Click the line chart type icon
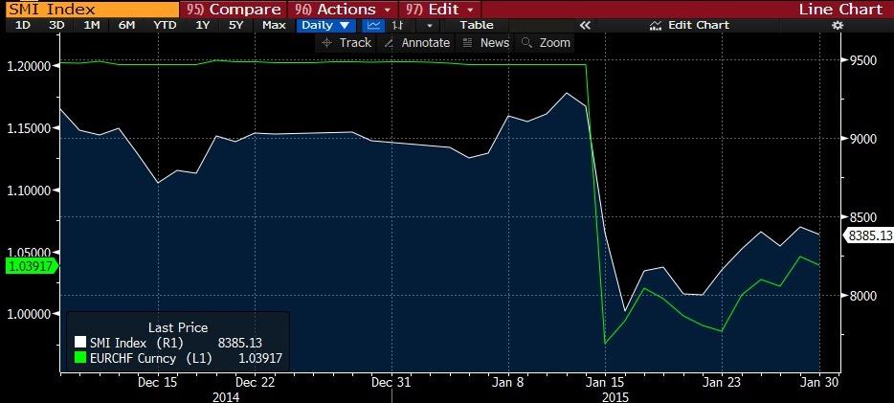The image size is (894, 403). [373, 25]
